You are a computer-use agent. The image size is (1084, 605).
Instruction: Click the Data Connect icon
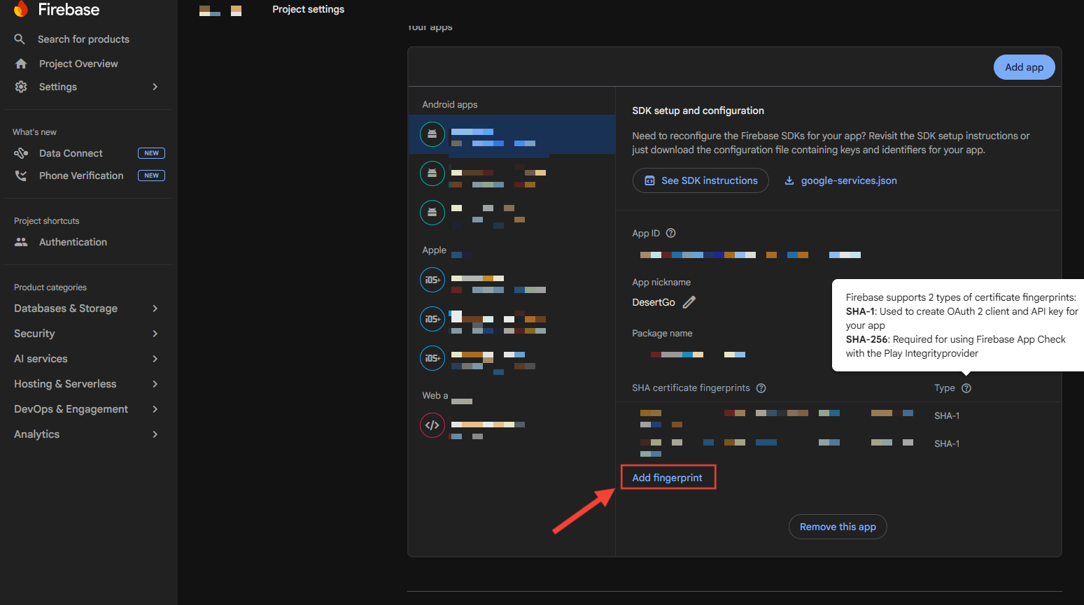coord(21,153)
